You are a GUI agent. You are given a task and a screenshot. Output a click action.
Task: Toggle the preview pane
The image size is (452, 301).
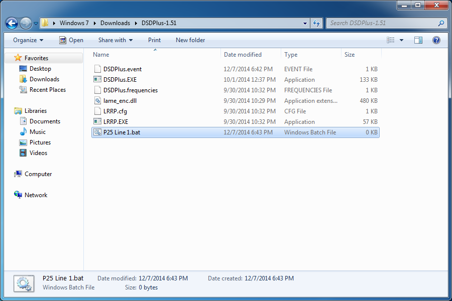point(418,40)
